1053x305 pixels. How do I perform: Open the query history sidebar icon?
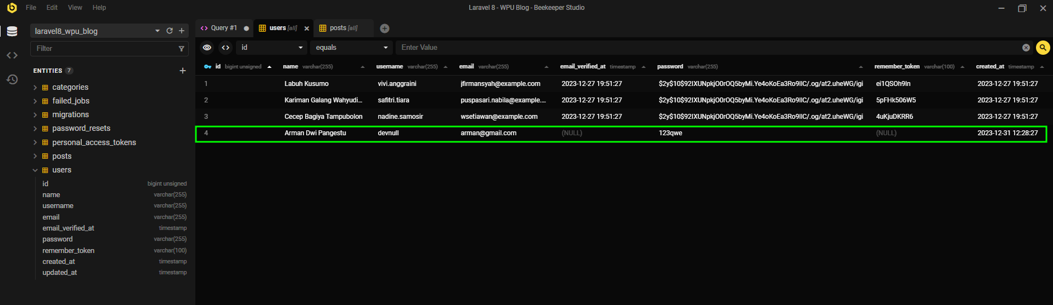12,79
